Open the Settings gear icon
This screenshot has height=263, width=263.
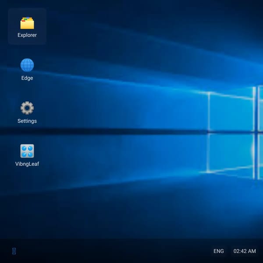tap(27, 108)
